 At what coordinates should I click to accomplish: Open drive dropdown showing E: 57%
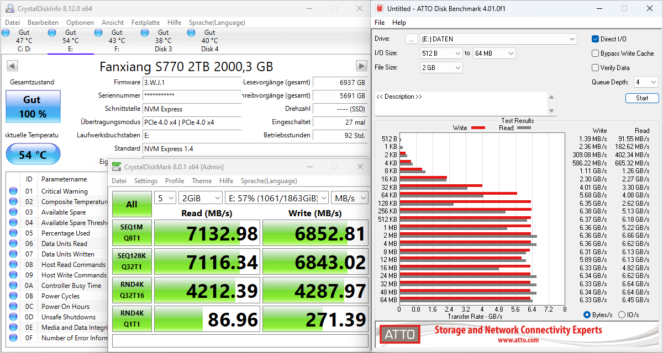[x=277, y=197]
